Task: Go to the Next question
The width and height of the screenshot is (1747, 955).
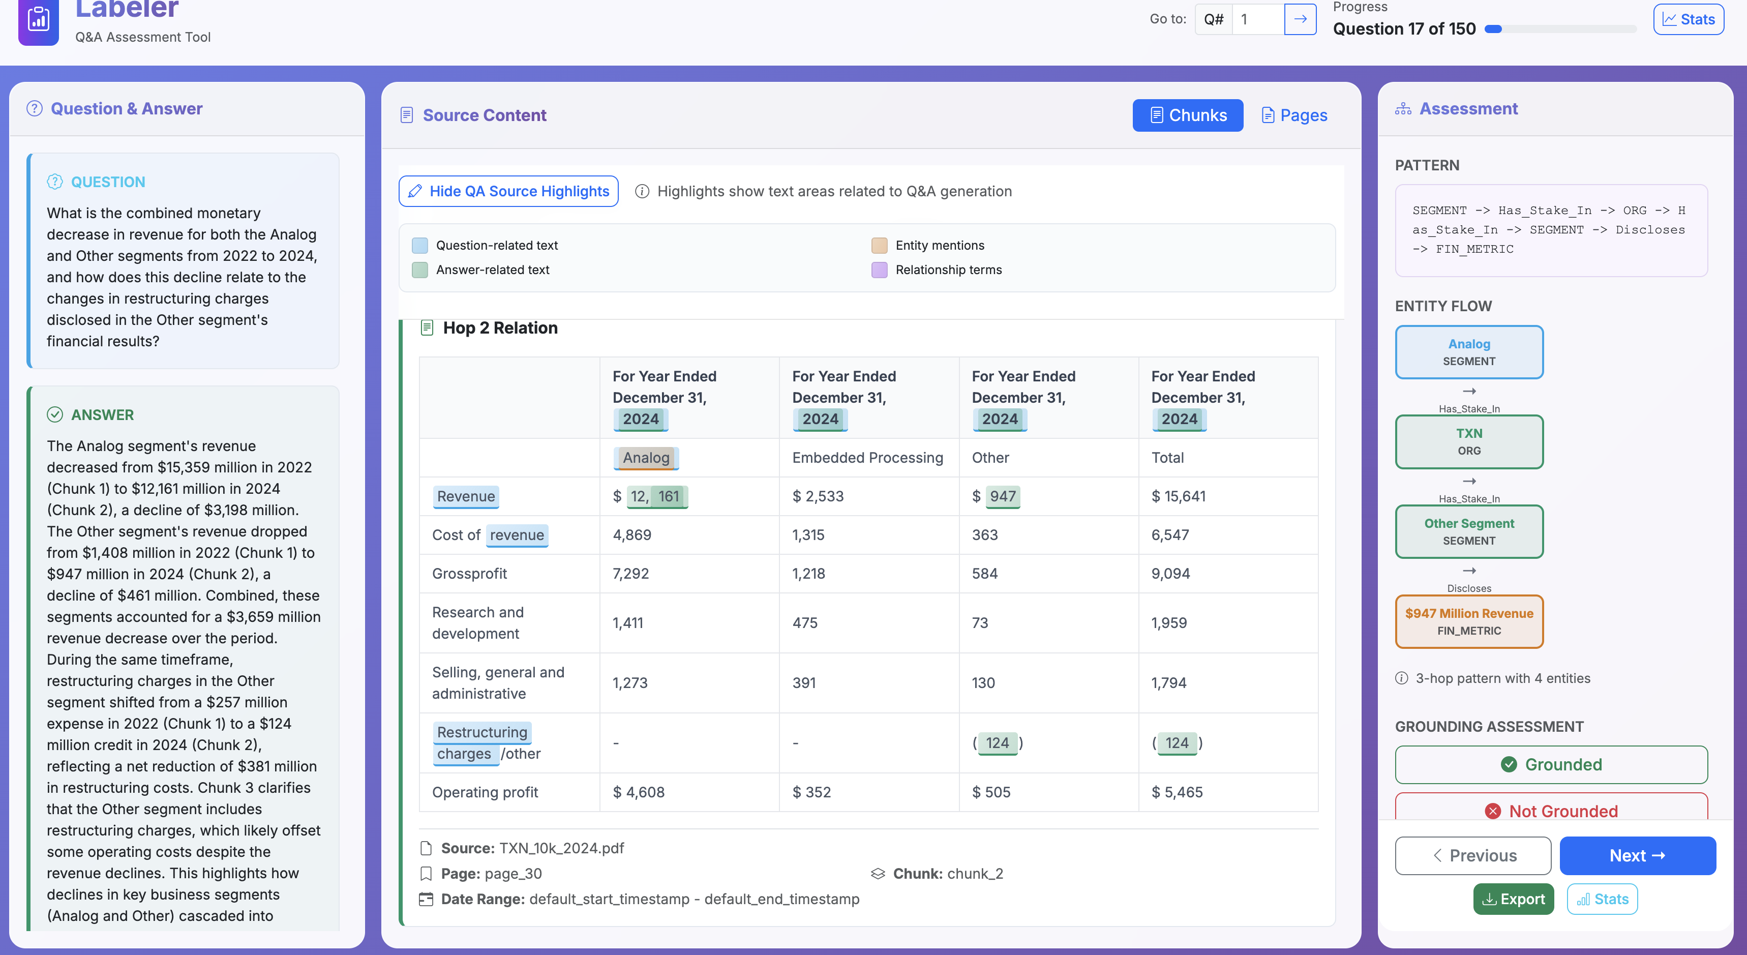Action: coord(1637,855)
